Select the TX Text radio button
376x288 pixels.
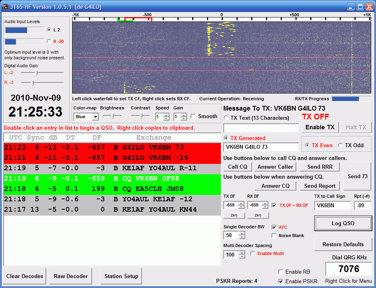[226, 118]
